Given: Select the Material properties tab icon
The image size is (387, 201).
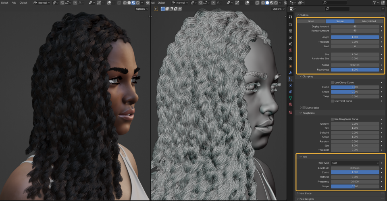Looking at the screenshot, I should click(291, 104).
